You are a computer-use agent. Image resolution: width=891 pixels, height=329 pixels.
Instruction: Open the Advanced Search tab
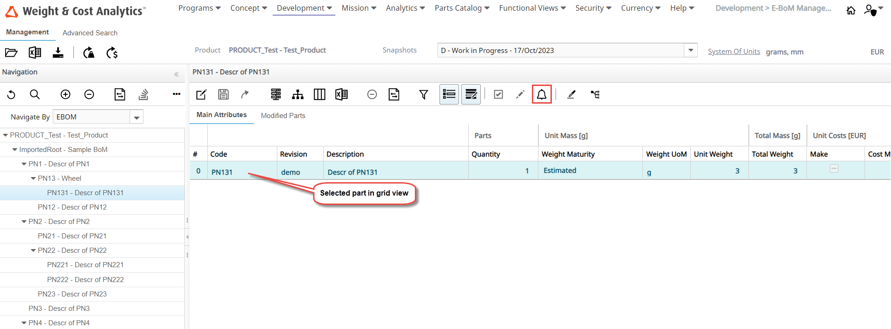click(x=90, y=33)
